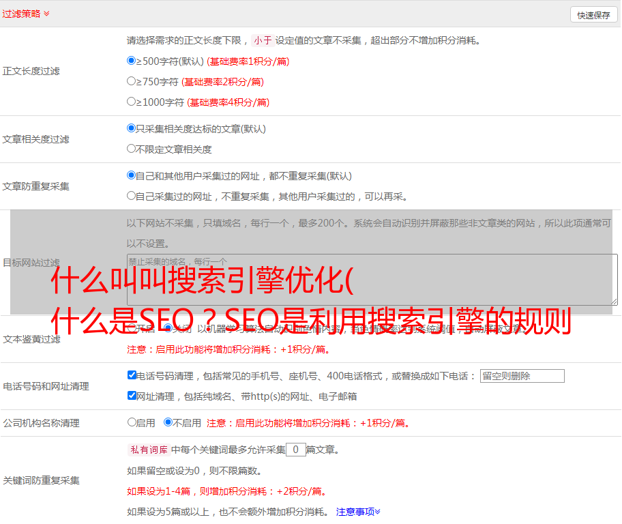Grab the domain textarea resize handle

click(614, 302)
